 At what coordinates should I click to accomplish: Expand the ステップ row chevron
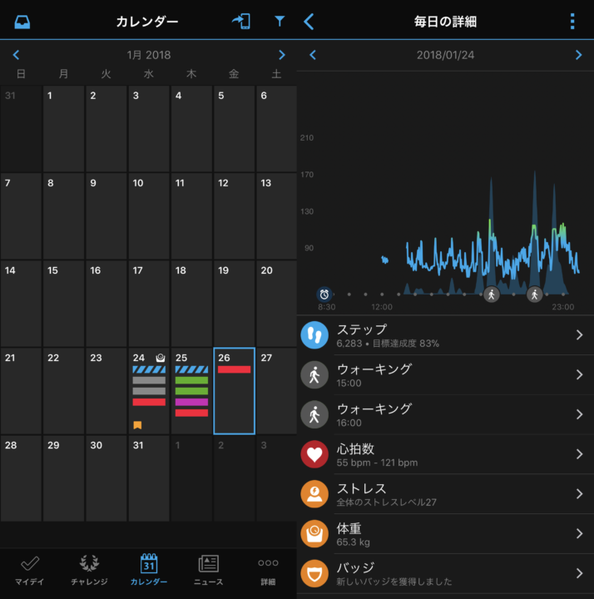pos(580,335)
